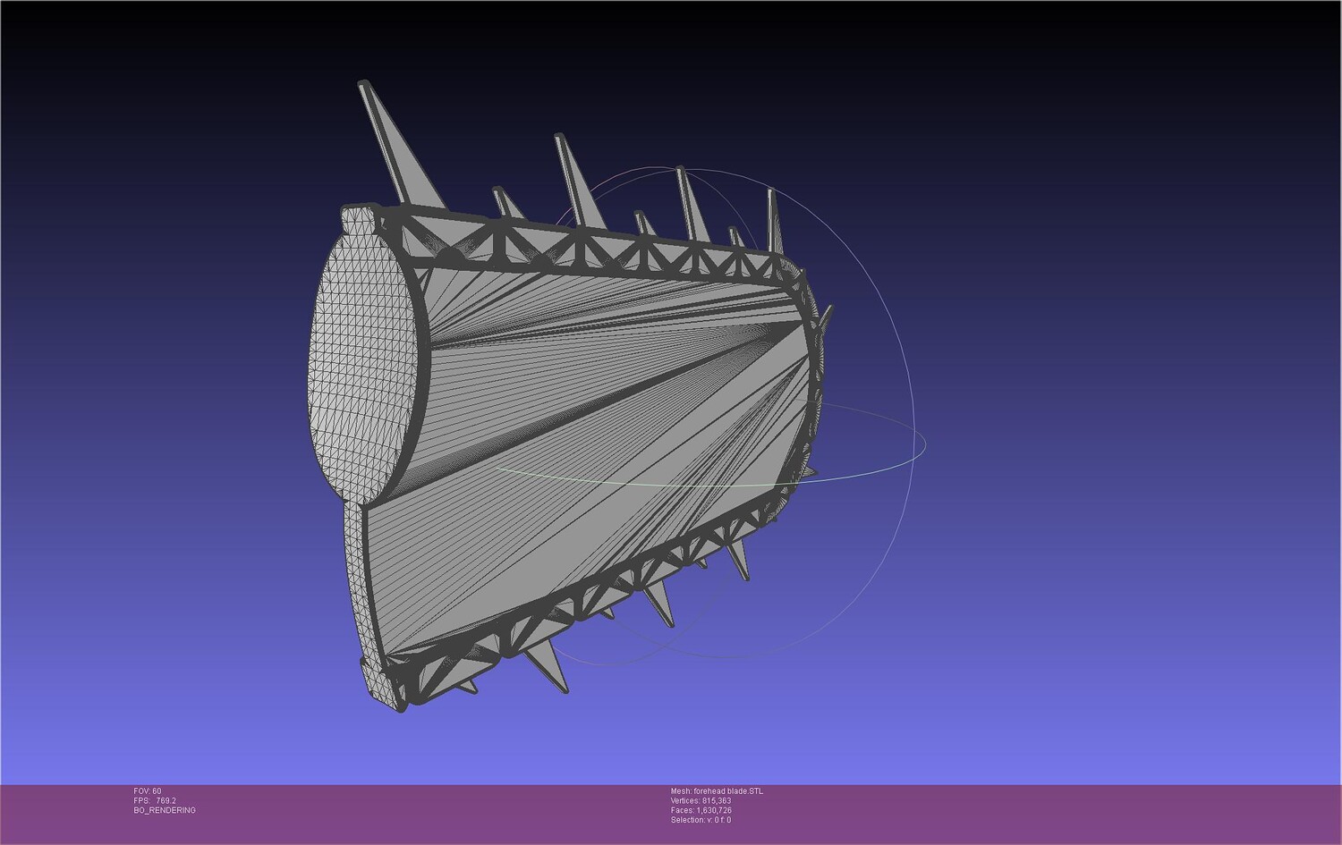This screenshot has width=1342, height=845.
Task: Click the 'Mesh: forehead blade.STL' label
Action: 717,791
